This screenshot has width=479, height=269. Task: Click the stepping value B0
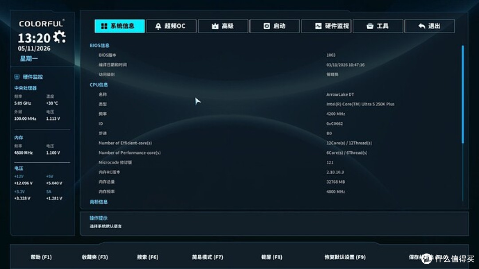(329, 133)
